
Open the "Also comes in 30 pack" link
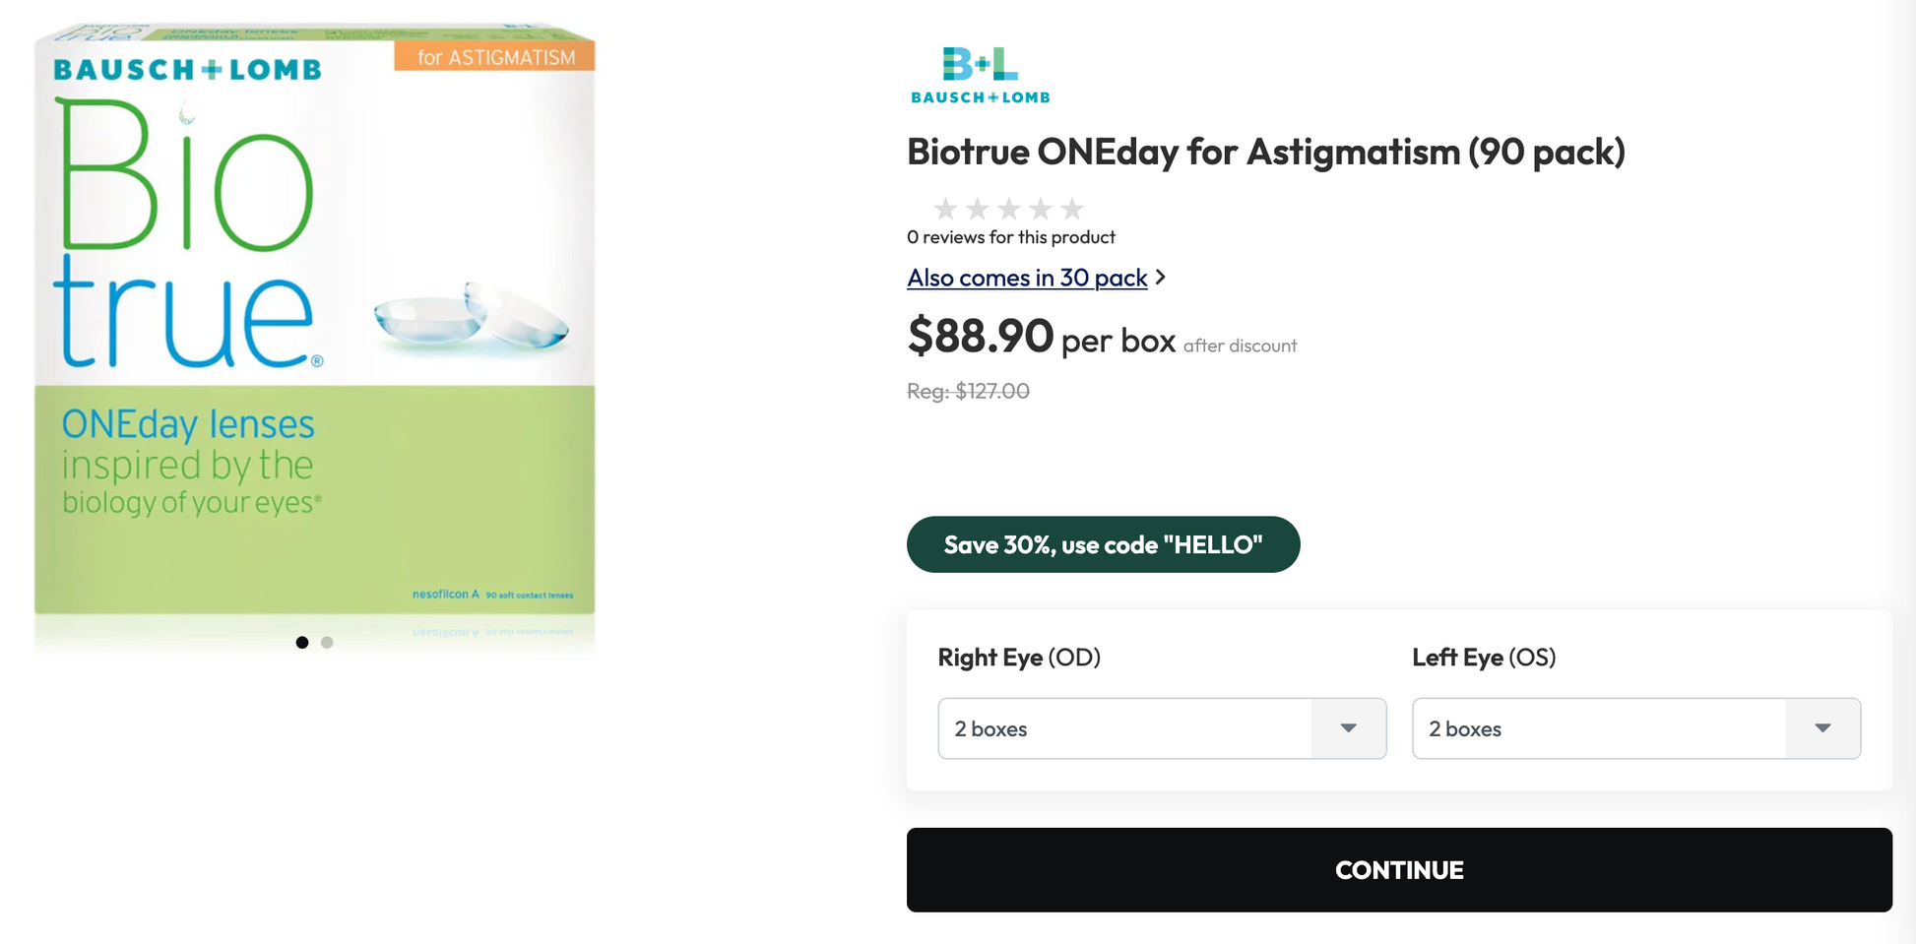tap(1027, 278)
